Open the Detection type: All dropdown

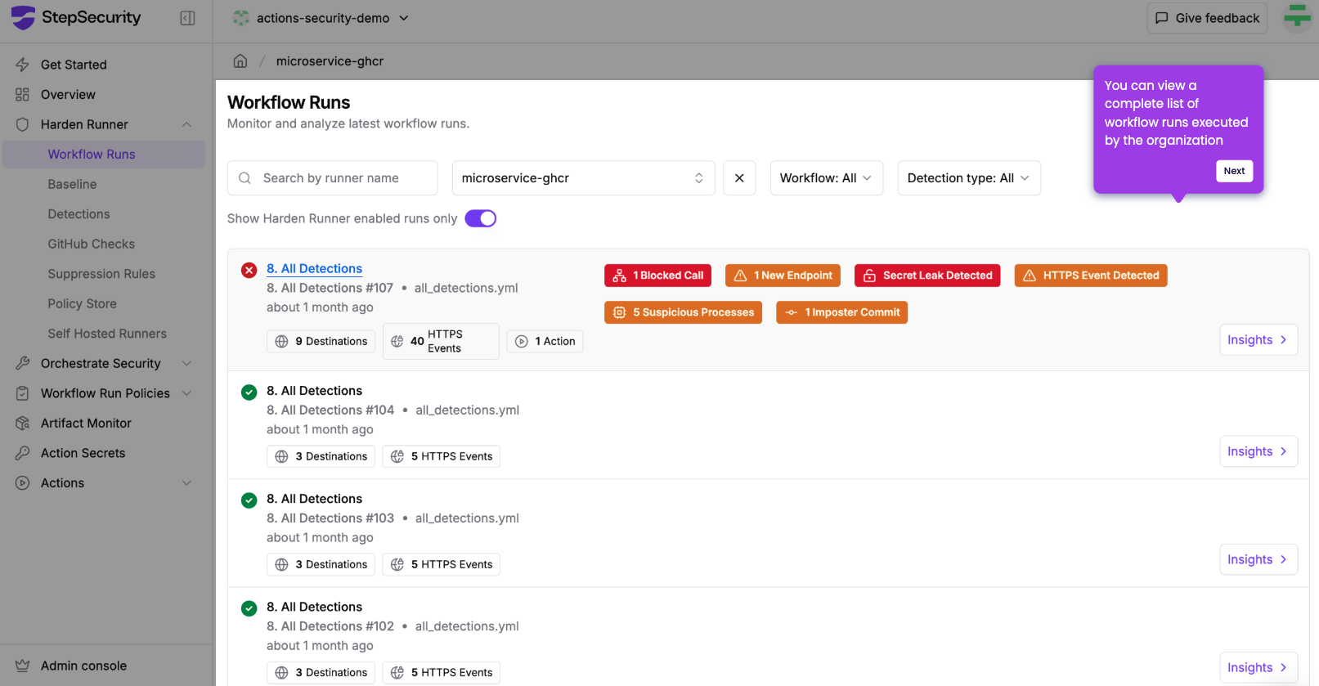(969, 178)
